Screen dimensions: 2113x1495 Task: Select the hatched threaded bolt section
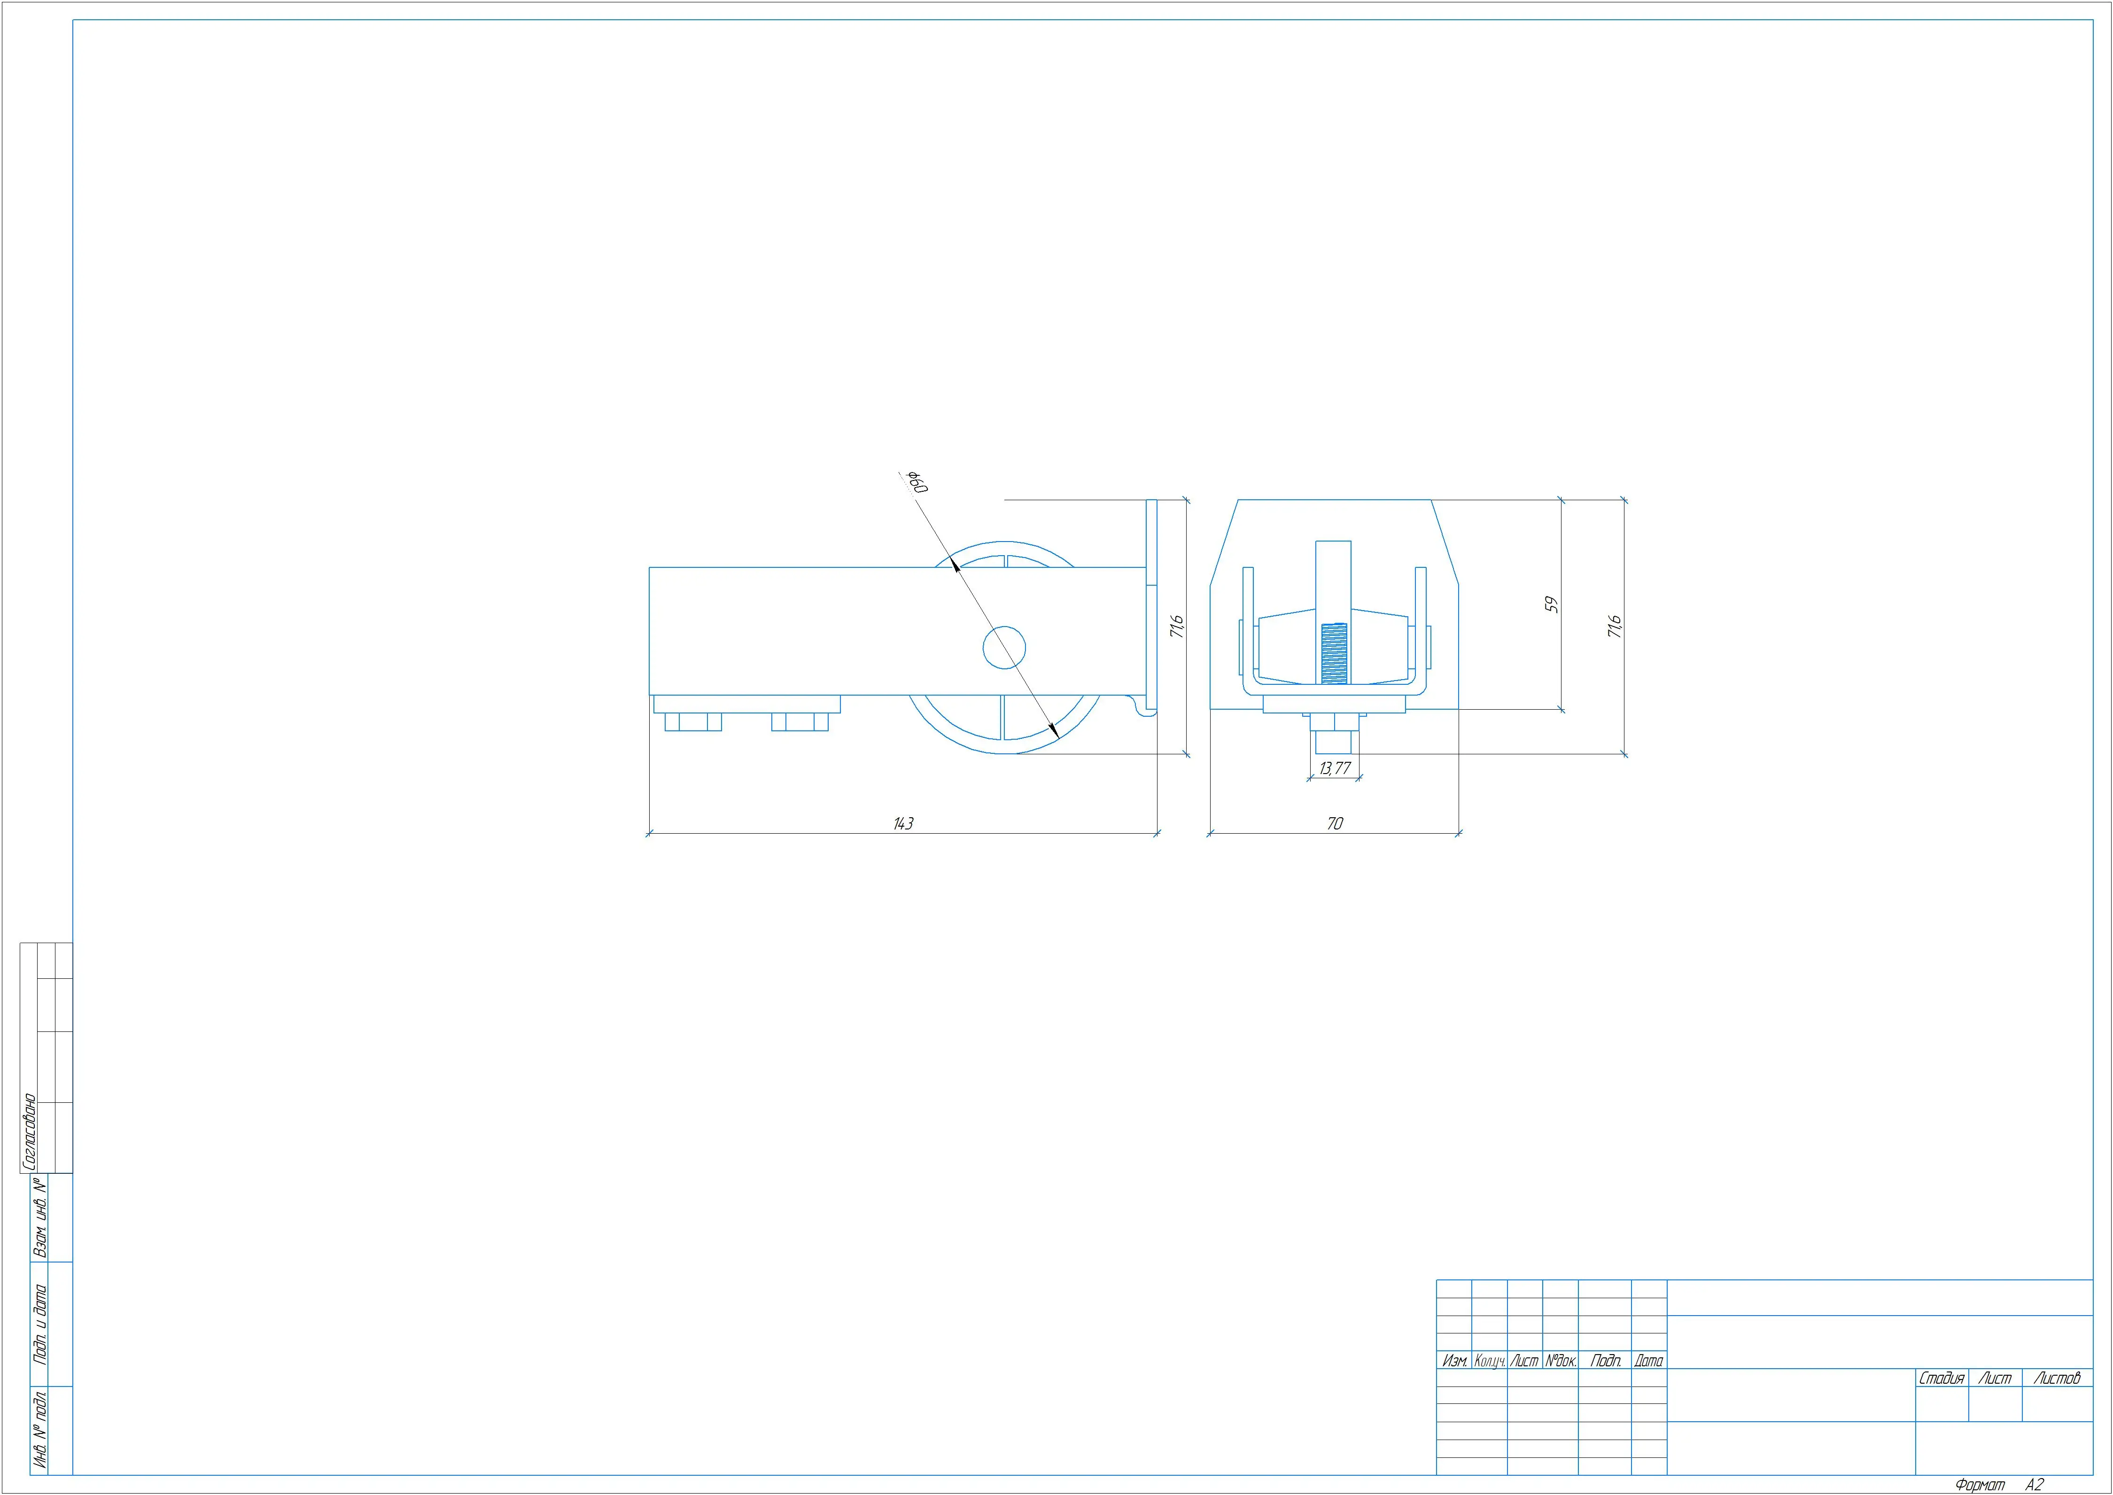(1333, 654)
